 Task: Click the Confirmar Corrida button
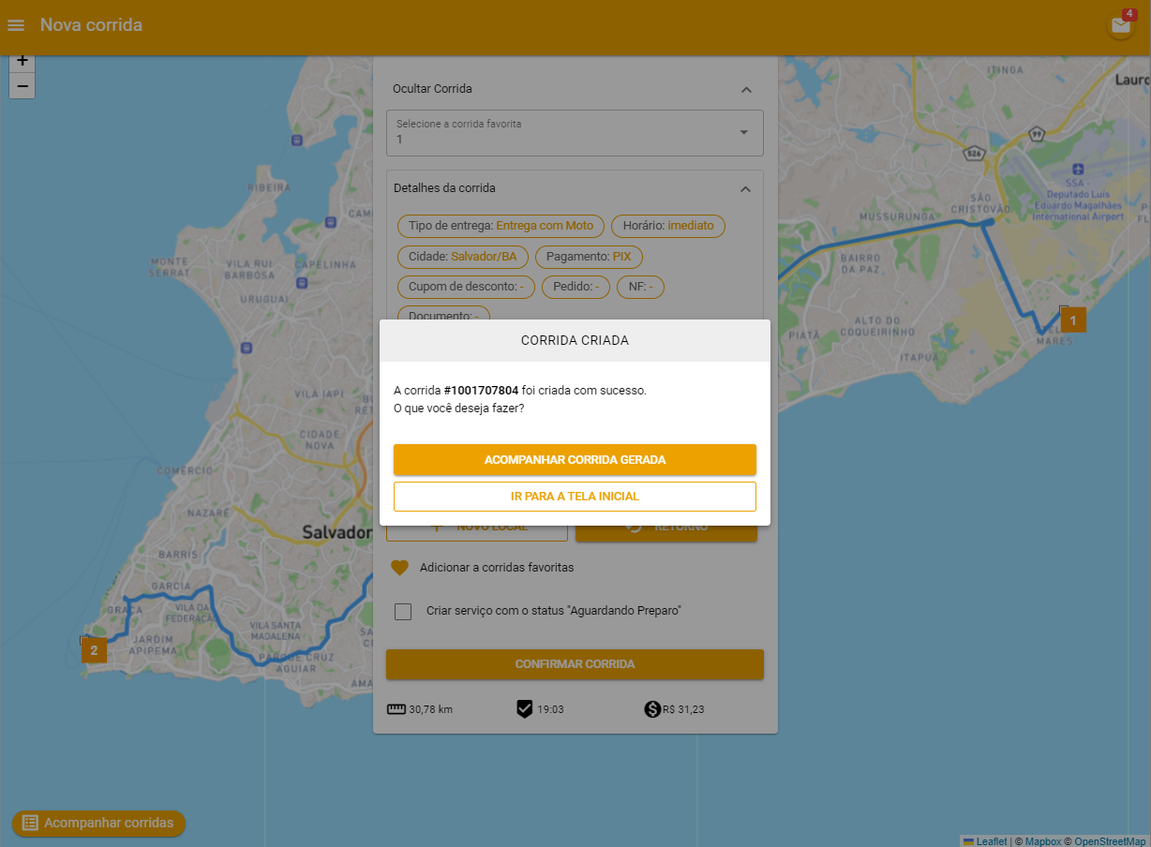click(x=575, y=664)
